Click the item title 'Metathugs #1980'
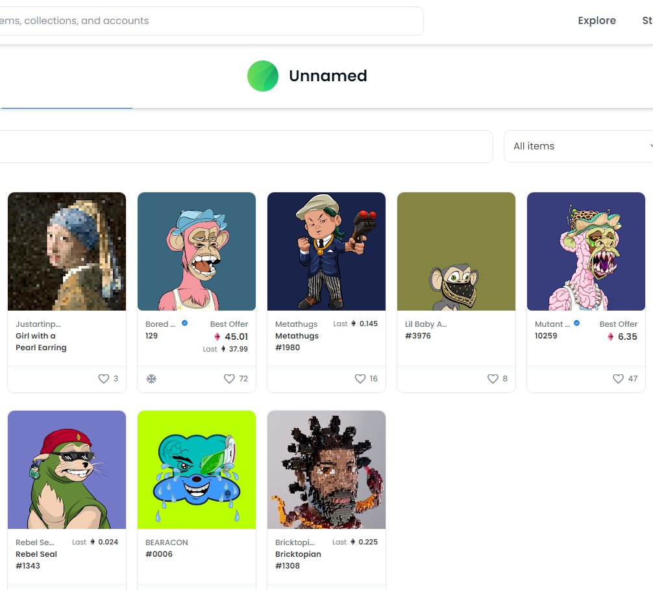 [297, 342]
